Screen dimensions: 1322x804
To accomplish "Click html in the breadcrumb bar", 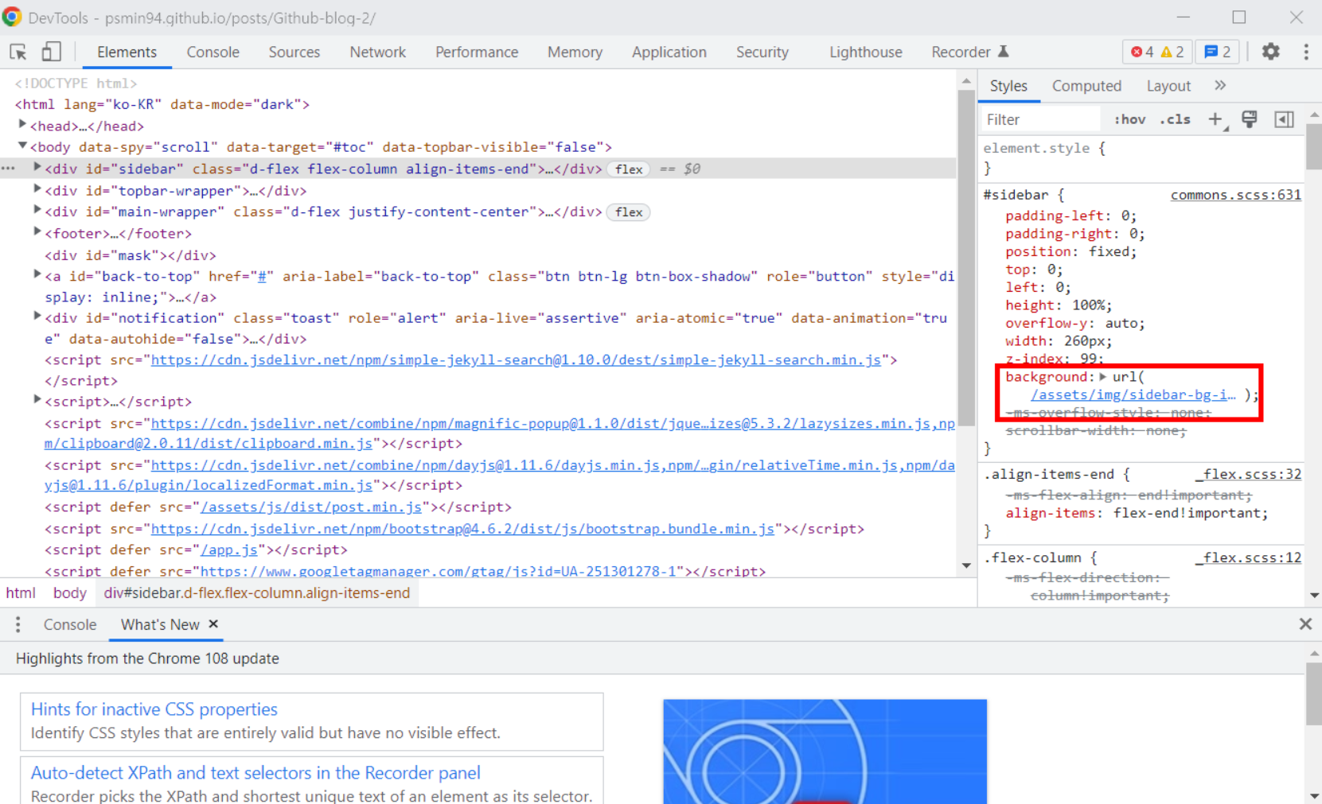I will 21,592.
